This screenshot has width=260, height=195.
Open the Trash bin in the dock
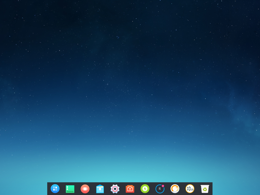pyautogui.click(x=205, y=189)
